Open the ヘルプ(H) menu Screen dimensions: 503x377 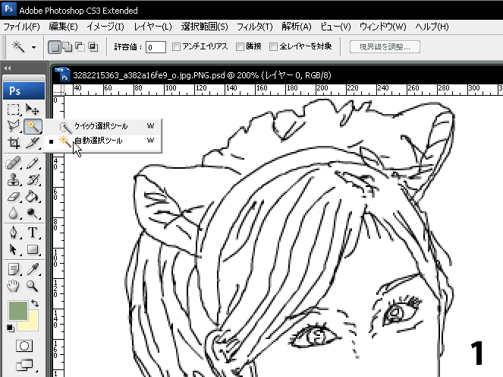[432, 27]
